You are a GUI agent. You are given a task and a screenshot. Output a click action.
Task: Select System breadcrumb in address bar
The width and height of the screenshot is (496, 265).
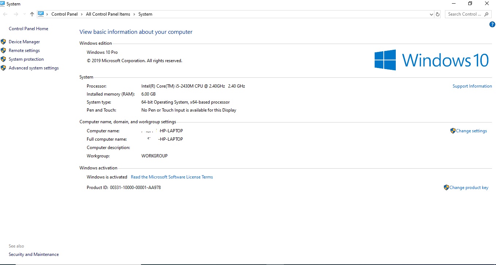click(145, 14)
